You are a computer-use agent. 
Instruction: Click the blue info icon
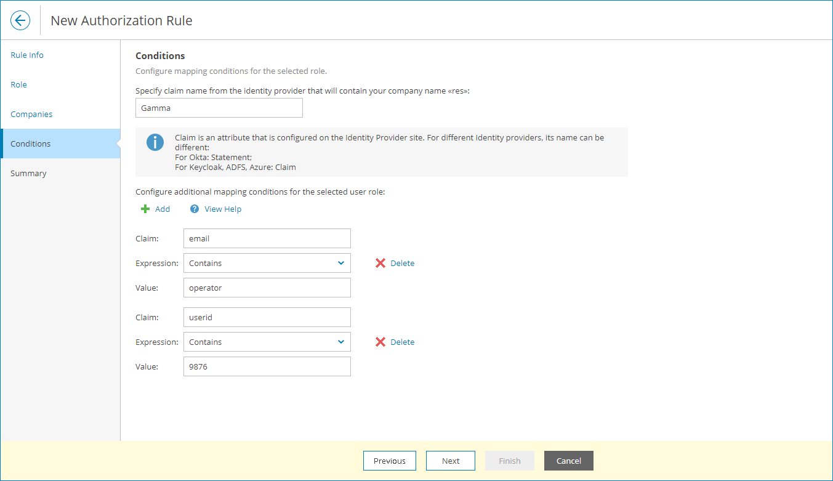pyautogui.click(x=155, y=142)
